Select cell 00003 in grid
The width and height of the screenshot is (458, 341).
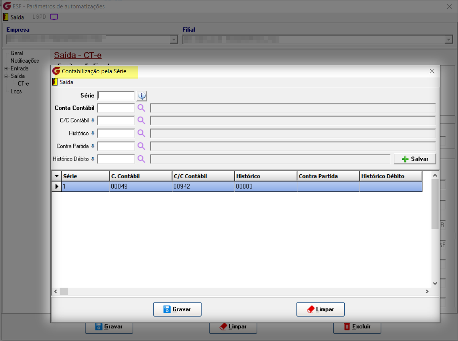[266, 187]
